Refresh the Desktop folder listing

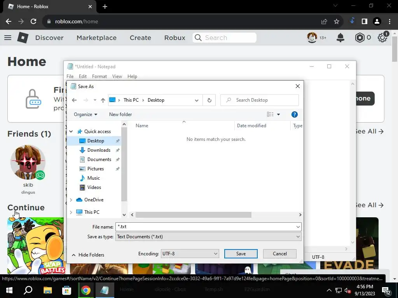(209, 100)
